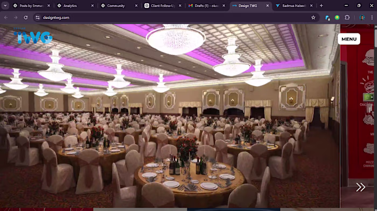Image resolution: width=377 pixels, height=211 pixels.
Task: Go back to the previous page
Action: pos(6,18)
